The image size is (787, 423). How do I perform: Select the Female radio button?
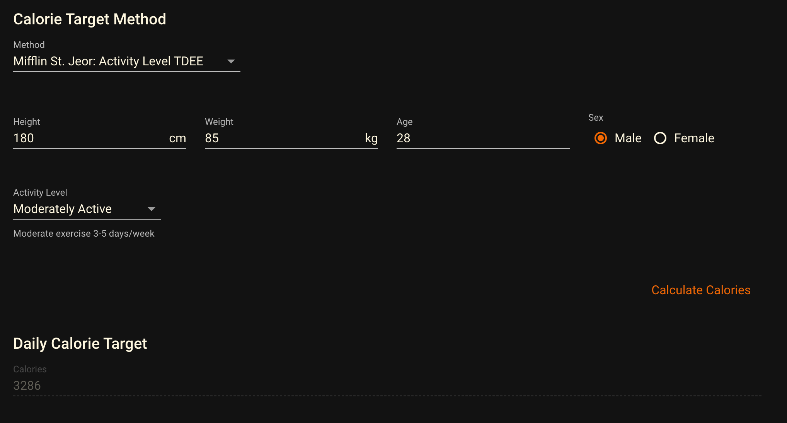click(x=660, y=138)
